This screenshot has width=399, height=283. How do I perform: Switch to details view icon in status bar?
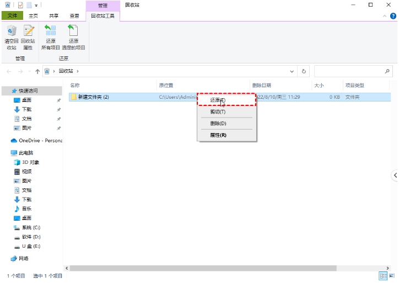coord(383,276)
